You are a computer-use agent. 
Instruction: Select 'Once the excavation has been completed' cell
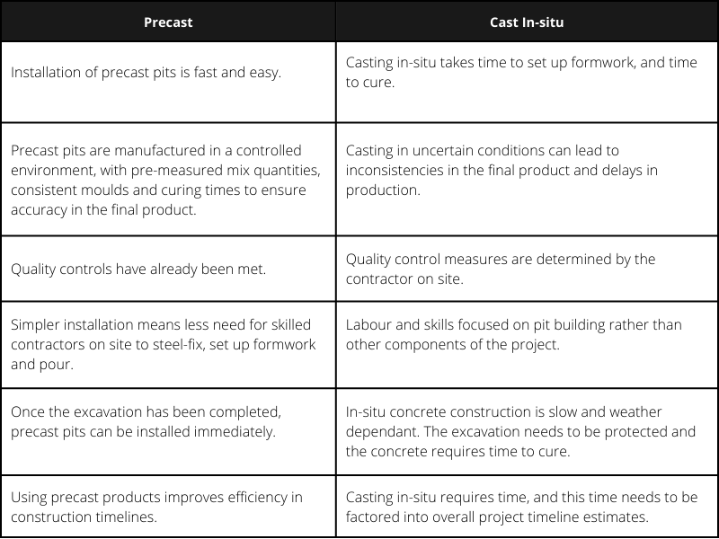(168, 432)
